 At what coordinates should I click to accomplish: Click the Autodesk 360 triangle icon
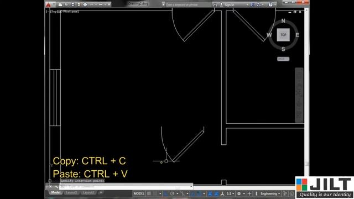pyautogui.click(x=259, y=4)
